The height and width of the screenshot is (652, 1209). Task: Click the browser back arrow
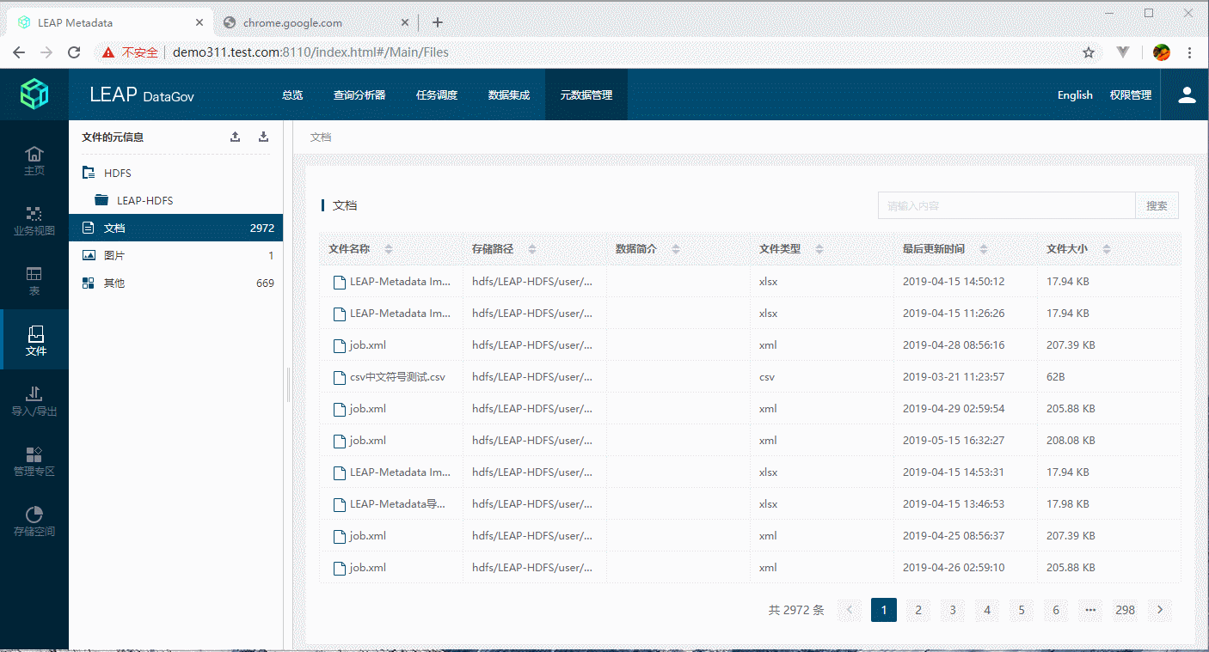tap(19, 52)
